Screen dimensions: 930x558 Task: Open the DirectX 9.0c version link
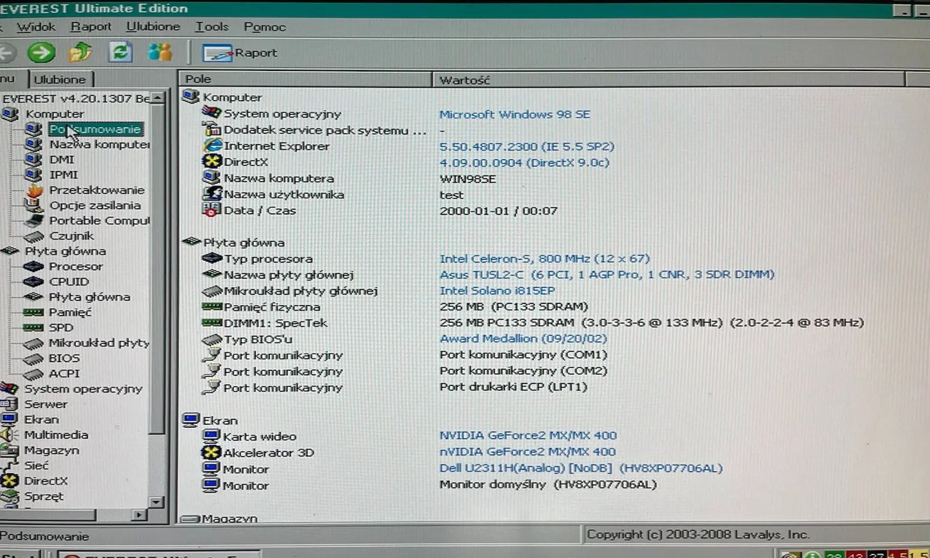coord(524,163)
